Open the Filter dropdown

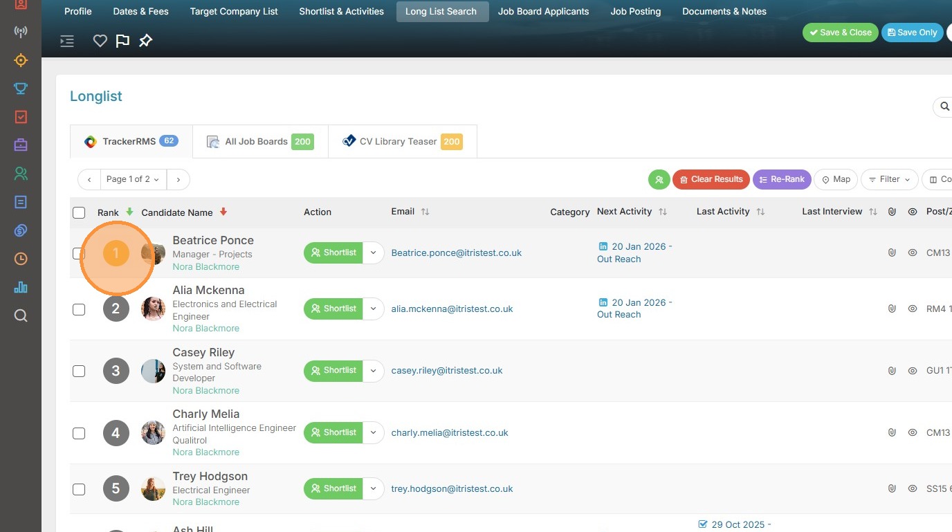(x=889, y=179)
